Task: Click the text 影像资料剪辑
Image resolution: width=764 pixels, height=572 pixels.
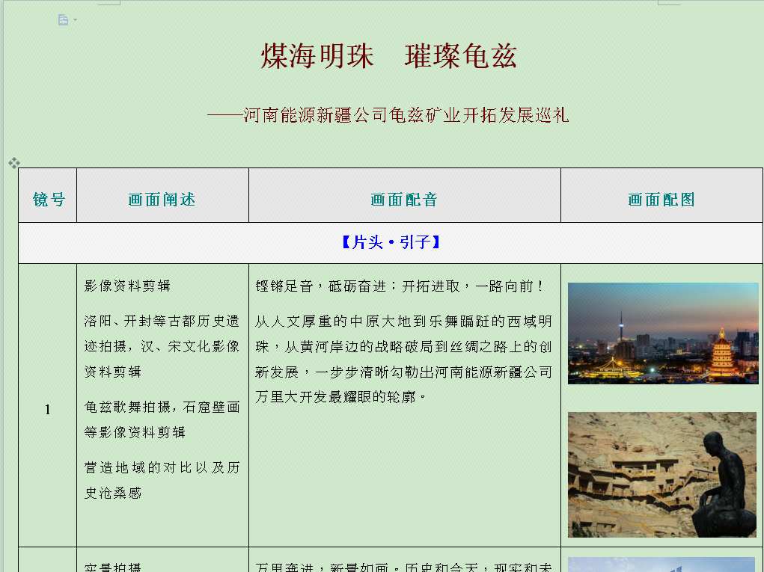Action: click(127, 286)
